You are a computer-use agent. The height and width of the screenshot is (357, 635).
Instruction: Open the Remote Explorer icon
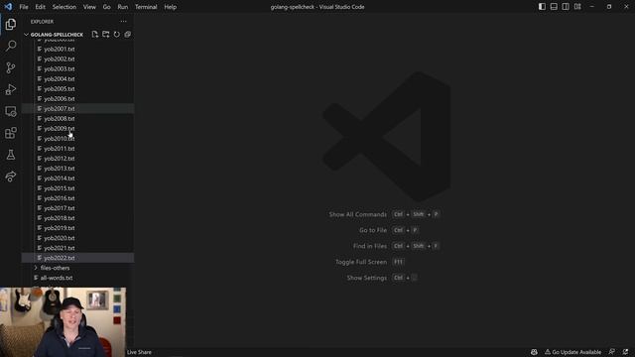pyautogui.click(x=11, y=111)
